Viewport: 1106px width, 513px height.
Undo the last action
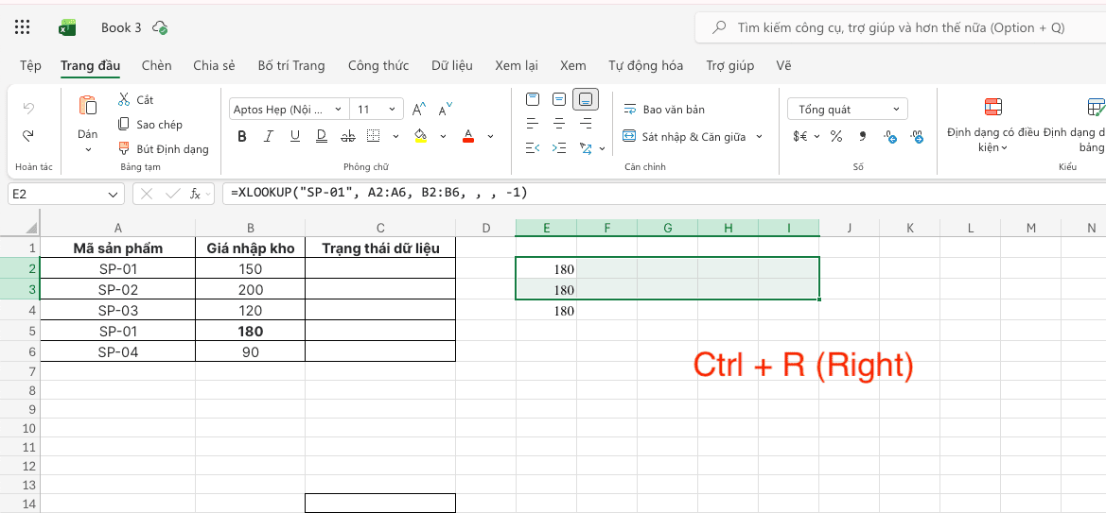[x=29, y=108]
